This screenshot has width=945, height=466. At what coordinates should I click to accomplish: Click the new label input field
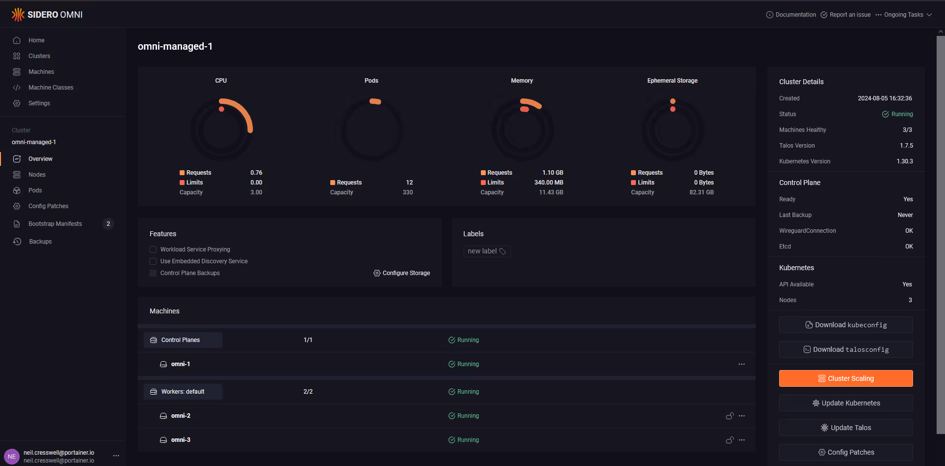click(x=487, y=251)
